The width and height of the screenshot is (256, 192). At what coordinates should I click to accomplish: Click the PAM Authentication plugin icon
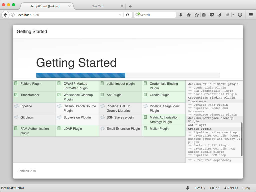(x=16, y=128)
